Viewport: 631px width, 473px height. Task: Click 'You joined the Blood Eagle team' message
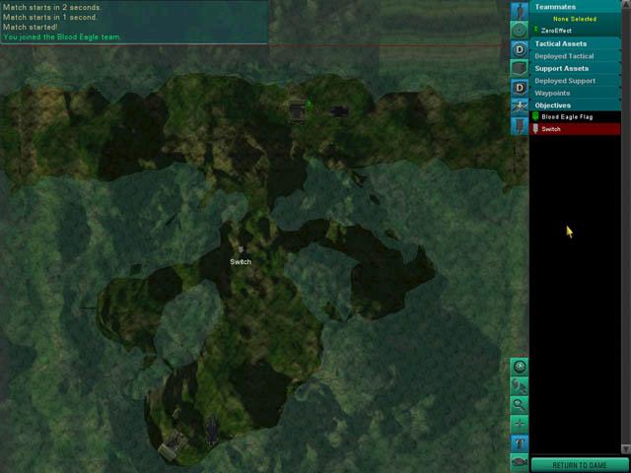pyautogui.click(x=62, y=37)
